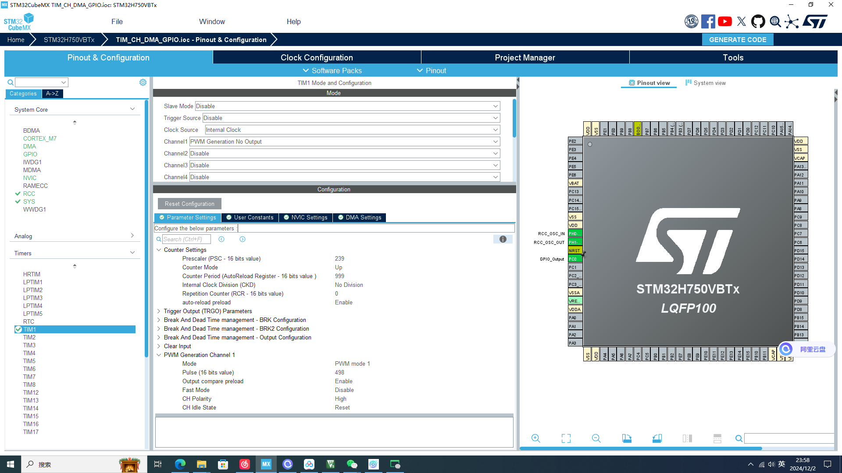
Task: Go to previous parameter search result
Action: click(x=221, y=239)
